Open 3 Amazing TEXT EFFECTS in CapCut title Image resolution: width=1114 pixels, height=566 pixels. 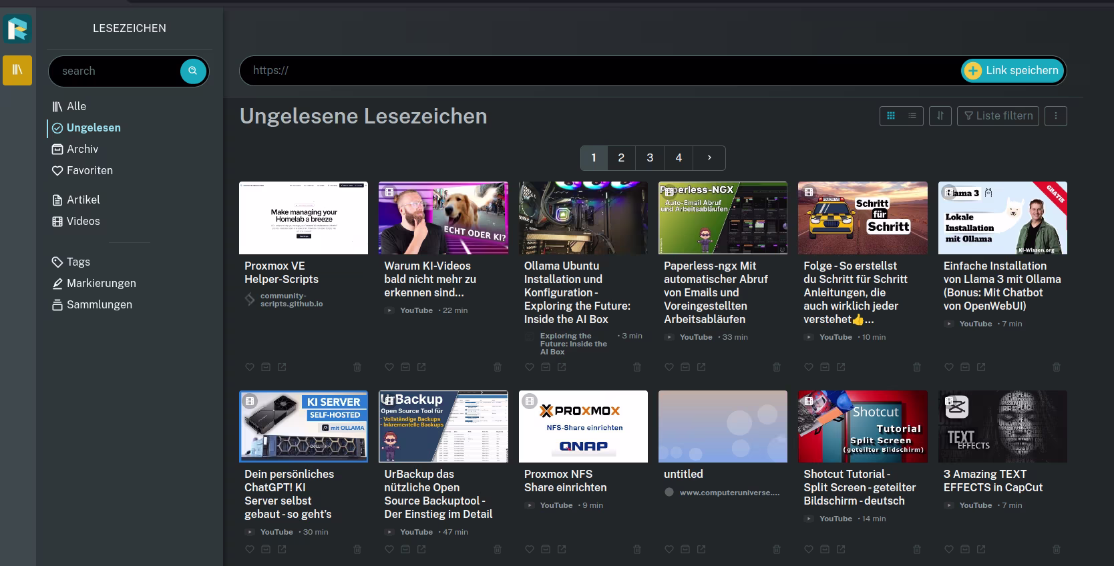click(993, 481)
